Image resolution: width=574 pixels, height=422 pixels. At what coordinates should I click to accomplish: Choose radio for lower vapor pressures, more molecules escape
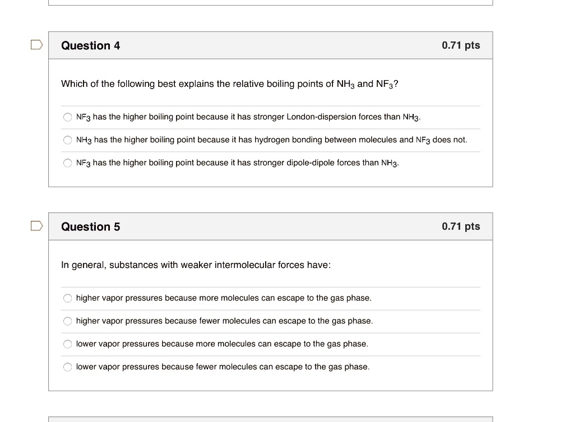(x=67, y=344)
